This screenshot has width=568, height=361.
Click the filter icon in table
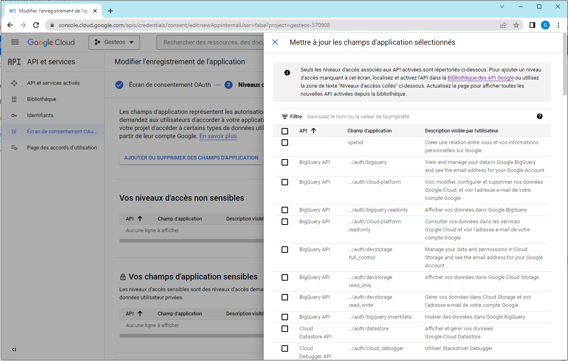tap(285, 117)
